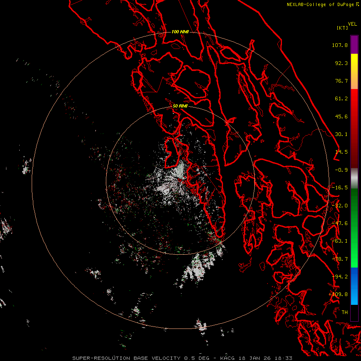Click the 61.2 scale value
This screenshot has height=361, width=361.
341,99
